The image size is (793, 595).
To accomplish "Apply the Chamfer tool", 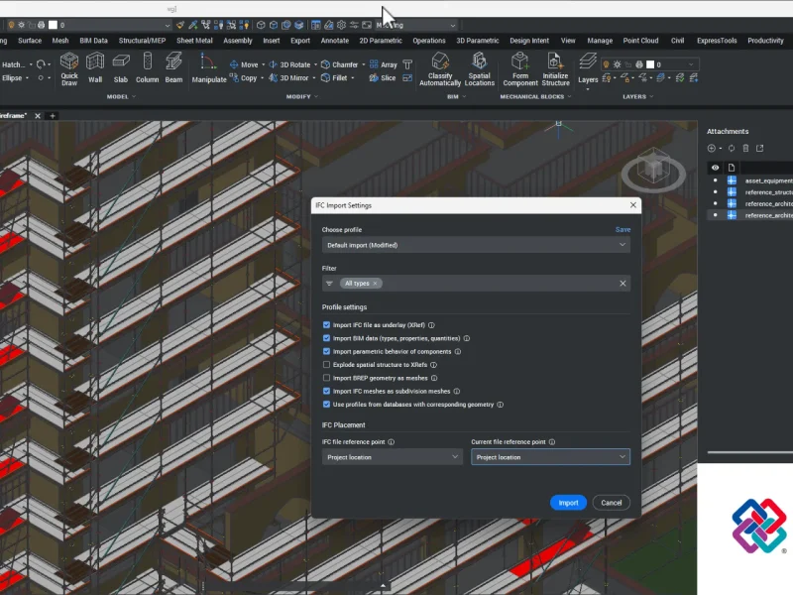I will click(x=340, y=64).
